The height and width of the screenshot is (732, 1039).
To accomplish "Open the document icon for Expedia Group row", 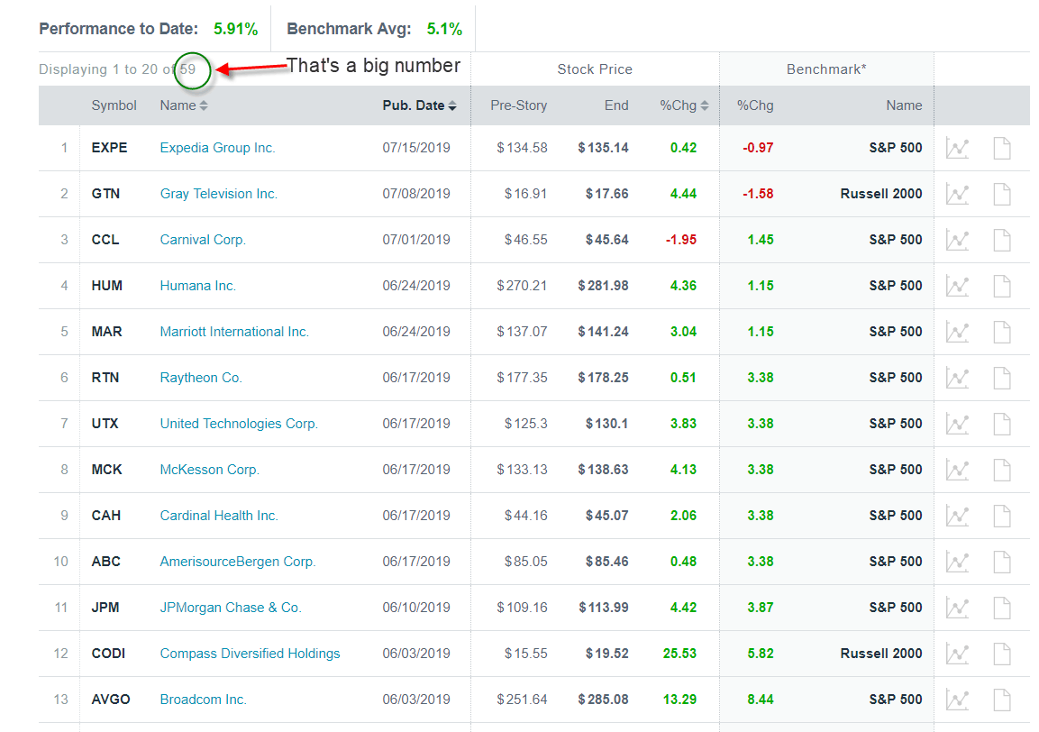I will click(x=1002, y=148).
